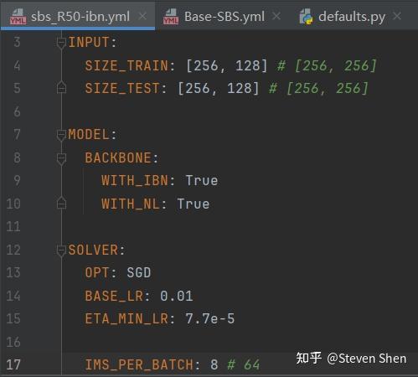The width and height of the screenshot is (418, 377).
Task: Click the IMS_PER_BATCH key
Action: (139, 365)
